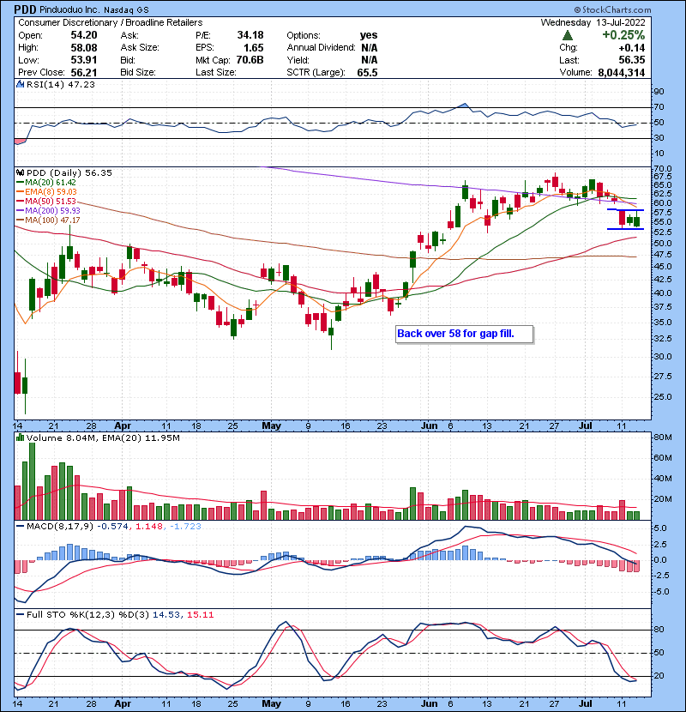Click the Jul label under the price chart
The height and width of the screenshot is (712, 686).
pyautogui.click(x=586, y=426)
